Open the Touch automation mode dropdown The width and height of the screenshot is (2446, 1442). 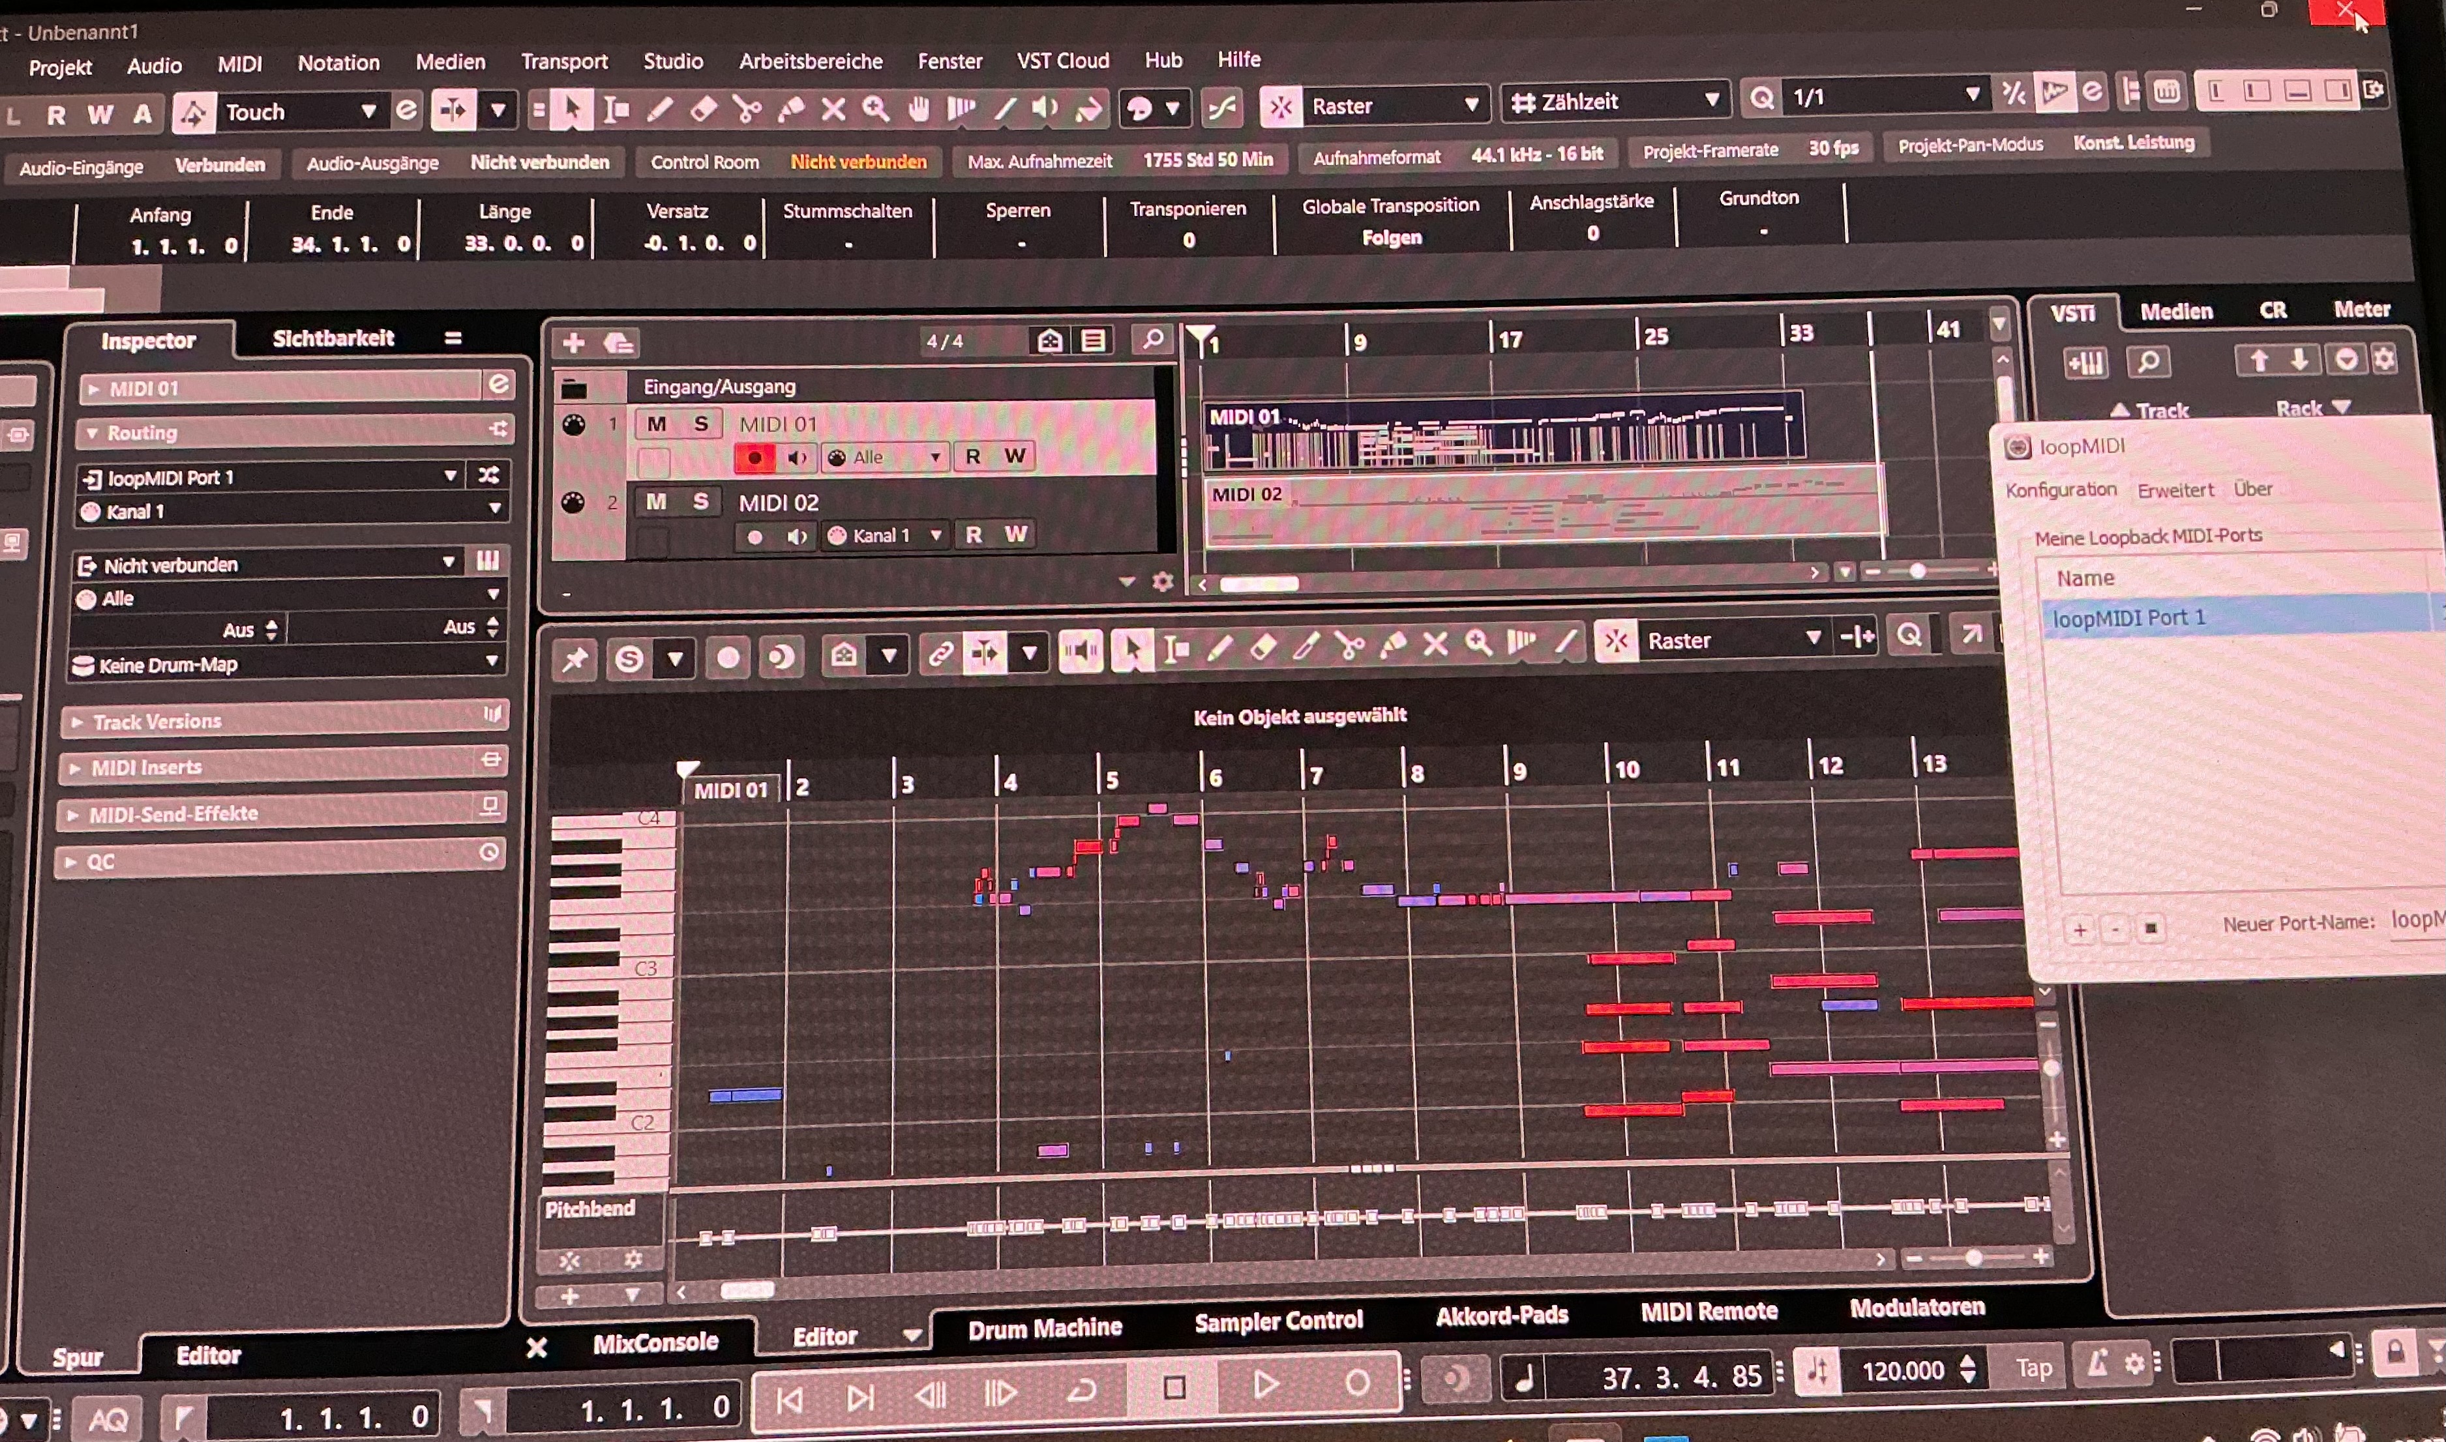point(368,111)
